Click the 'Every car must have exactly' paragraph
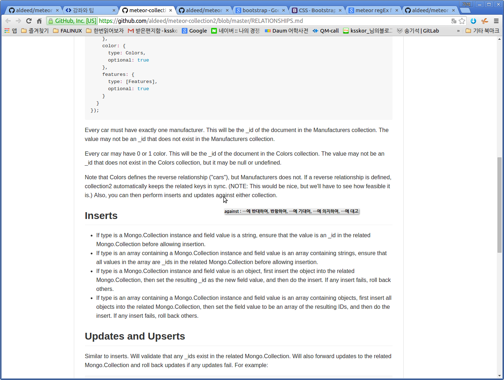Viewport: 504px width, 380px height. [237, 135]
